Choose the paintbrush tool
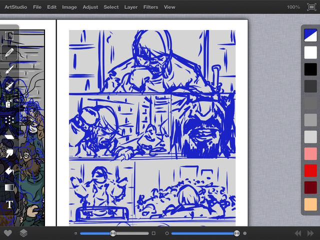Viewport: 320px width, 240px height. [x=9, y=69]
